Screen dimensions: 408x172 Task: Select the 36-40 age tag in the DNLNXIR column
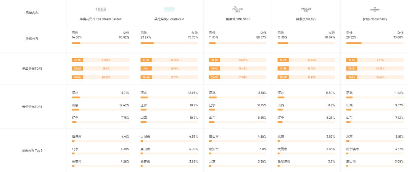click(x=215, y=69)
